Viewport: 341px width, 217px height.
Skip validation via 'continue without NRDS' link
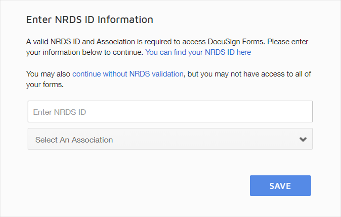(x=128, y=74)
